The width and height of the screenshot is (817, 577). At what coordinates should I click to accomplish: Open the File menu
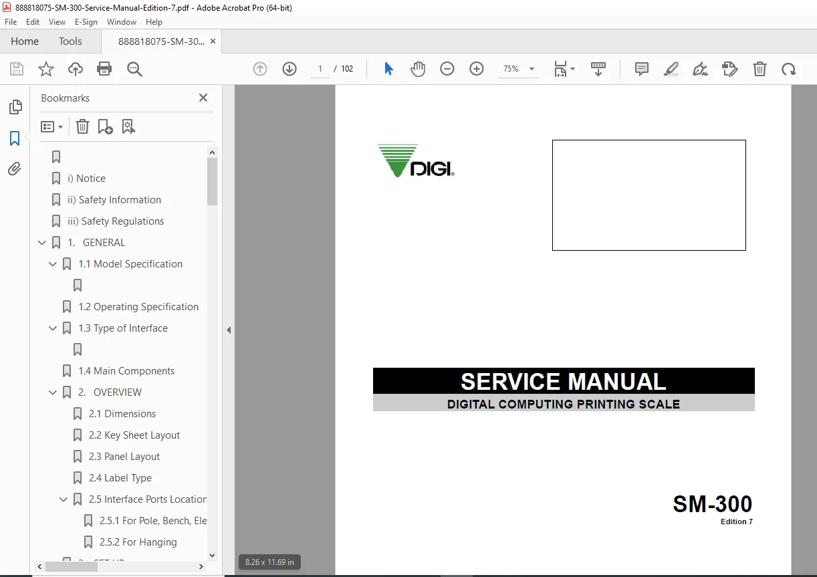click(x=11, y=22)
